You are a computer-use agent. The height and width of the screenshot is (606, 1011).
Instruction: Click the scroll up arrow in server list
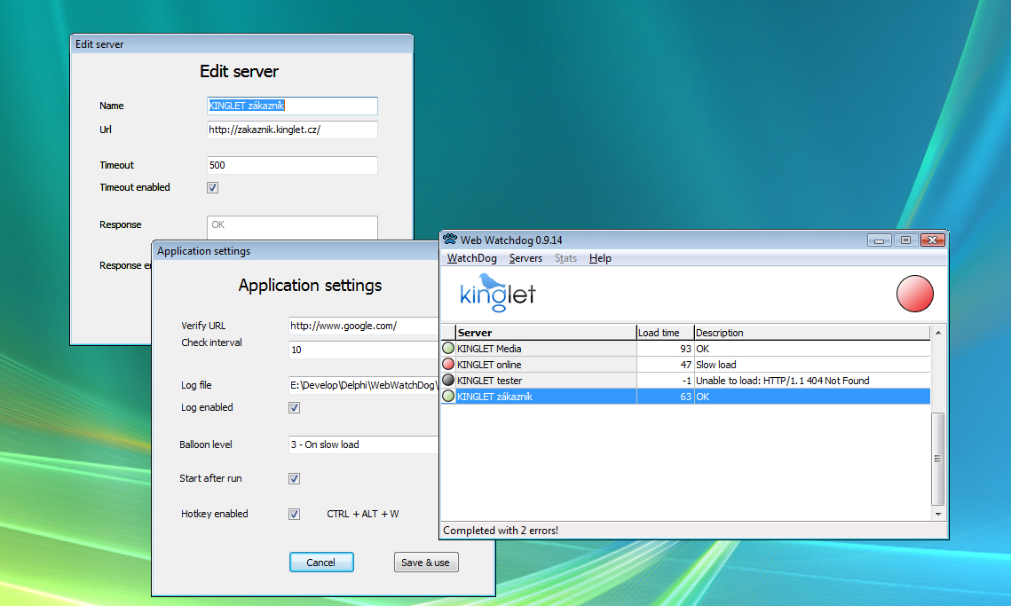point(938,333)
